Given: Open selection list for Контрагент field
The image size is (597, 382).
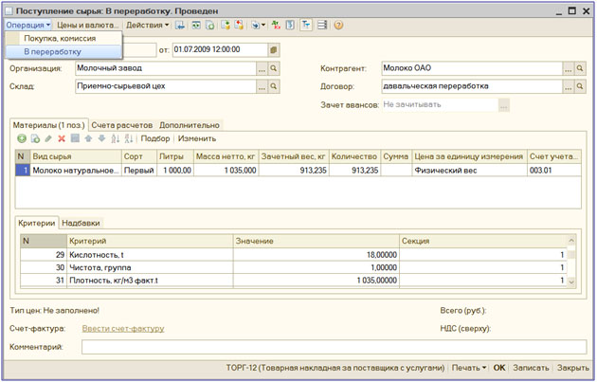Looking at the screenshot, I should click(568, 68).
